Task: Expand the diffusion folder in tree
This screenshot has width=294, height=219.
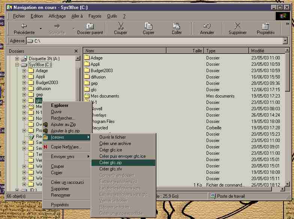Action: tap(24, 89)
